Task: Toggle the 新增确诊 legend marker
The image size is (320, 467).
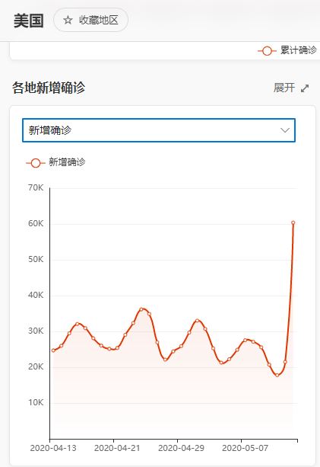Action: pyautogui.click(x=36, y=163)
